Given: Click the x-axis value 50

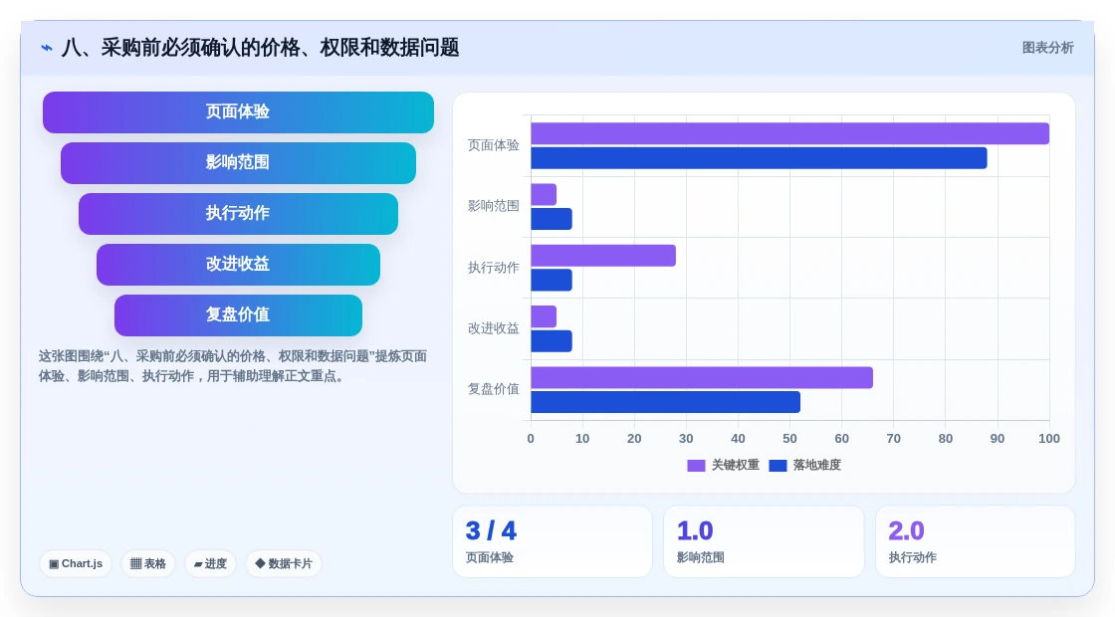Looking at the screenshot, I should pyautogui.click(x=789, y=439).
